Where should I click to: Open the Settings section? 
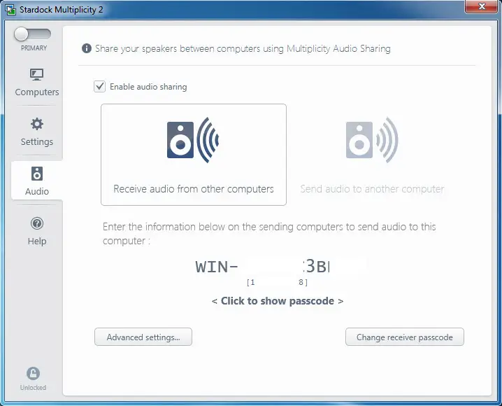click(x=37, y=132)
